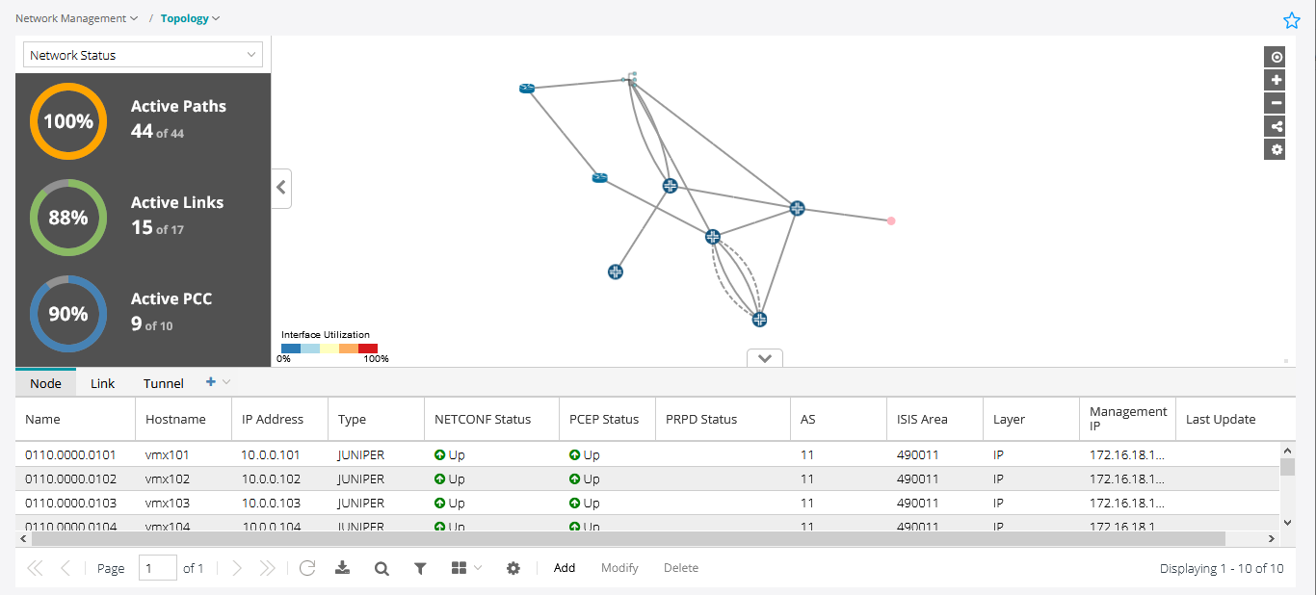Click the page number input field
The width and height of the screenshot is (1316, 595).
tap(157, 568)
